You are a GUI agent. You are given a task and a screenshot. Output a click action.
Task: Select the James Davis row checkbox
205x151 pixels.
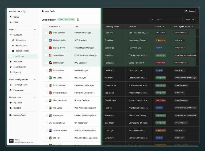[46, 55]
